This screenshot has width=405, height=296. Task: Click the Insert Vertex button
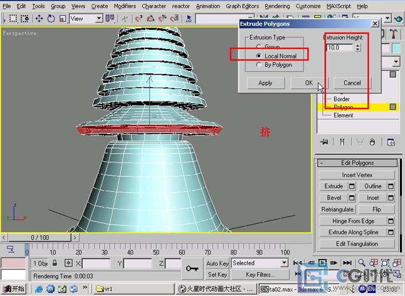pos(357,175)
